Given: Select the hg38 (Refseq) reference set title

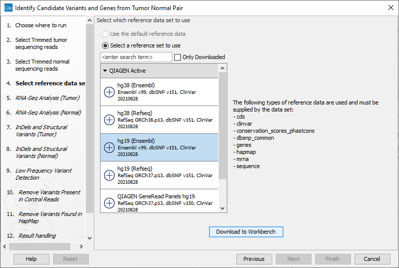Looking at the screenshot, I should [x=135, y=113].
